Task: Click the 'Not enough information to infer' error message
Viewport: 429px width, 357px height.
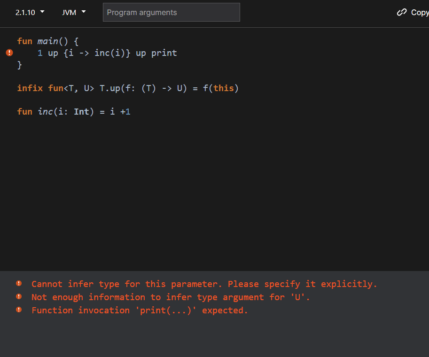Action: pos(171,297)
